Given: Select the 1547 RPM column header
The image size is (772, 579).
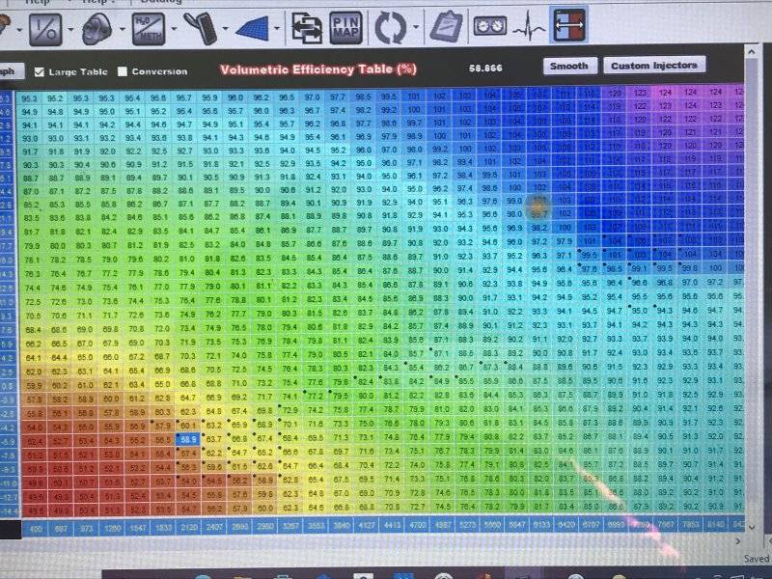Looking at the screenshot, I should point(138,528).
